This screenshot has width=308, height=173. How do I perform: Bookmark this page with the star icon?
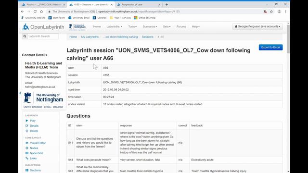(271, 12)
